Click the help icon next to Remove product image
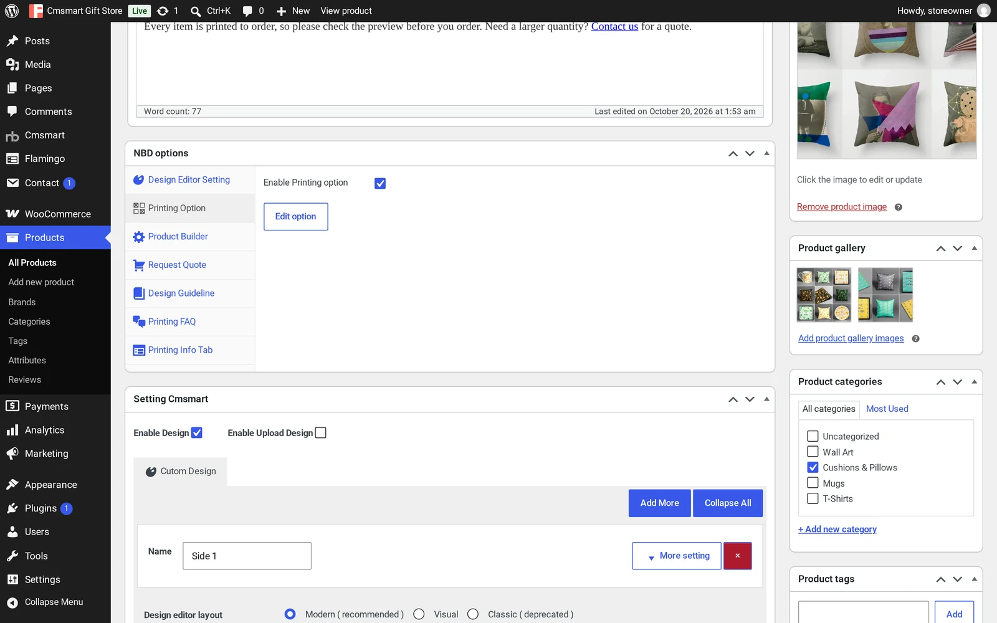Viewport: 997px width, 623px height. pos(899,207)
